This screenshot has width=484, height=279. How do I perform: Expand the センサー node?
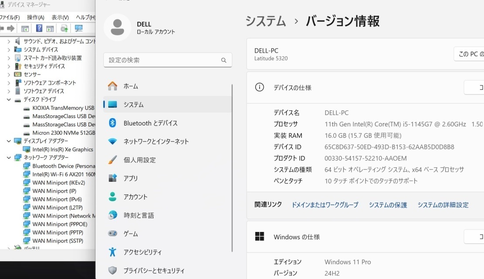click(9, 74)
